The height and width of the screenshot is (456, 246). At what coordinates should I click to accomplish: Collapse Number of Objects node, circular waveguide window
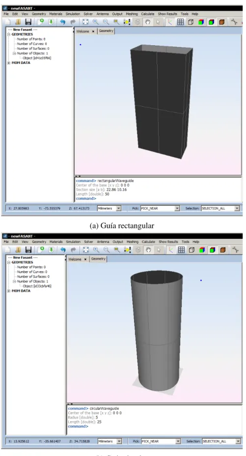(14, 282)
